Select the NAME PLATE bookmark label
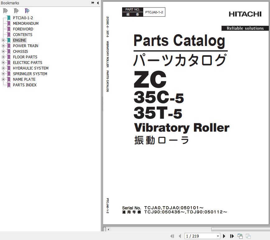Image resolution: width=270 pixels, height=240 pixels. pyautogui.click(x=24, y=79)
